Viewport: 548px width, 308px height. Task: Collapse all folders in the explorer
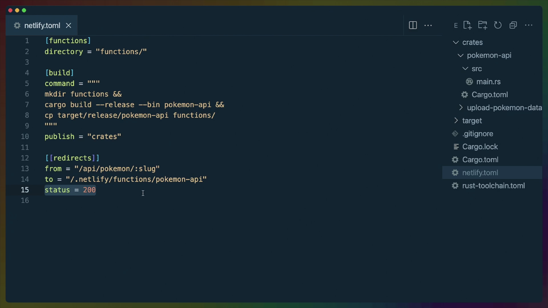(513, 25)
